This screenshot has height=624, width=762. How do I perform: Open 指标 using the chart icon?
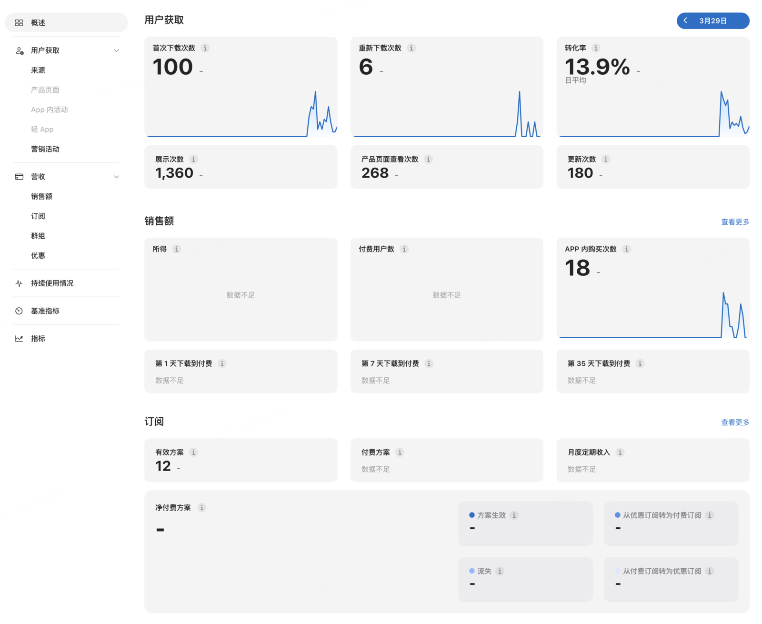[19, 338]
